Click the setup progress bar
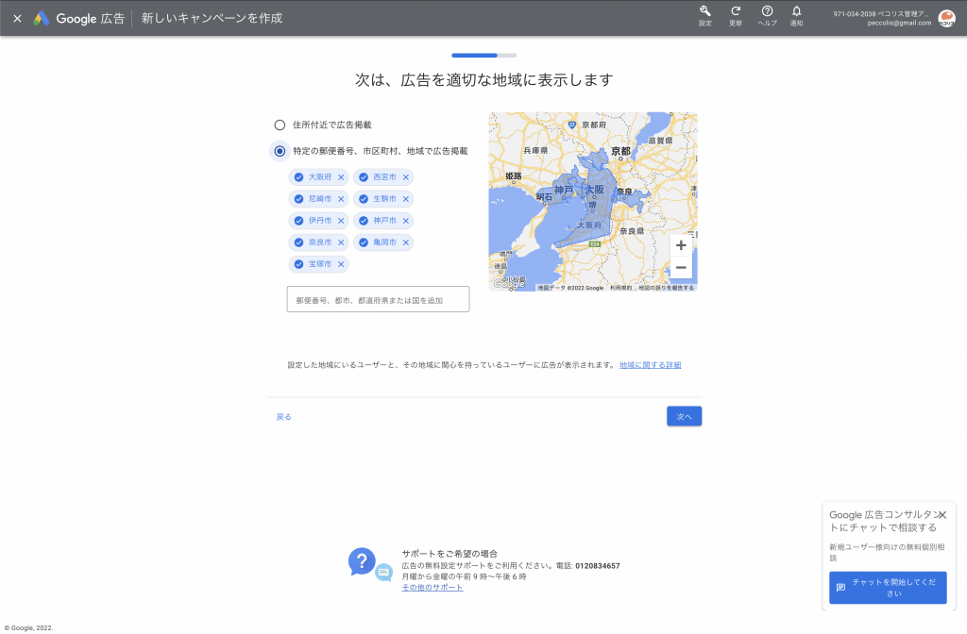The width and height of the screenshot is (967, 634). tap(484, 56)
